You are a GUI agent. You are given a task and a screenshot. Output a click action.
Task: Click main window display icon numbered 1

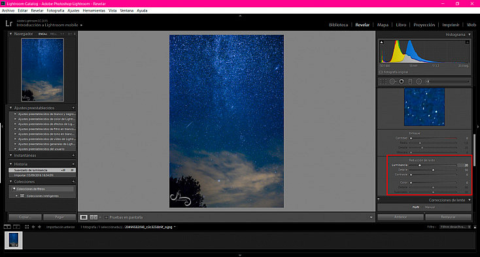click(x=7, y=227)
